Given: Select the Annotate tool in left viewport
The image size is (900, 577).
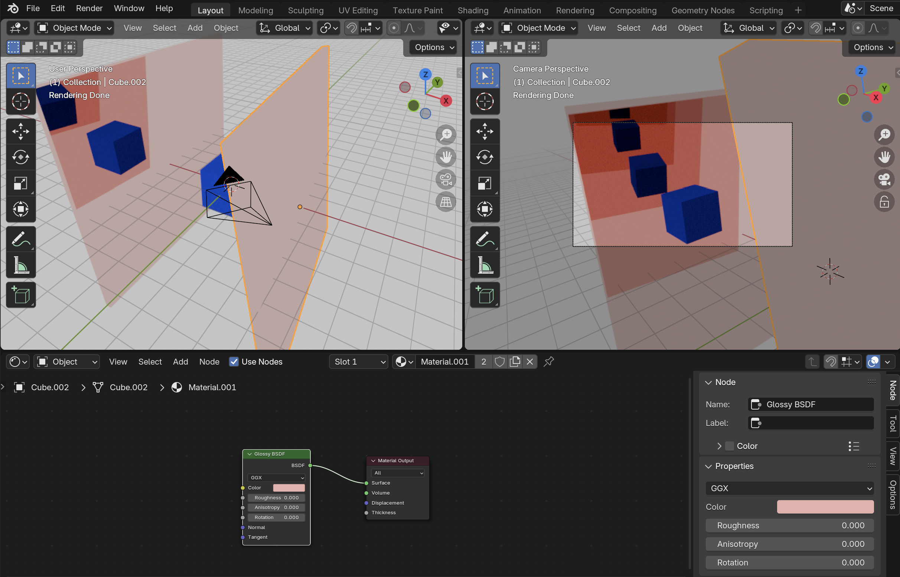Looking at the screenshot, I should (x=21, y=239).
